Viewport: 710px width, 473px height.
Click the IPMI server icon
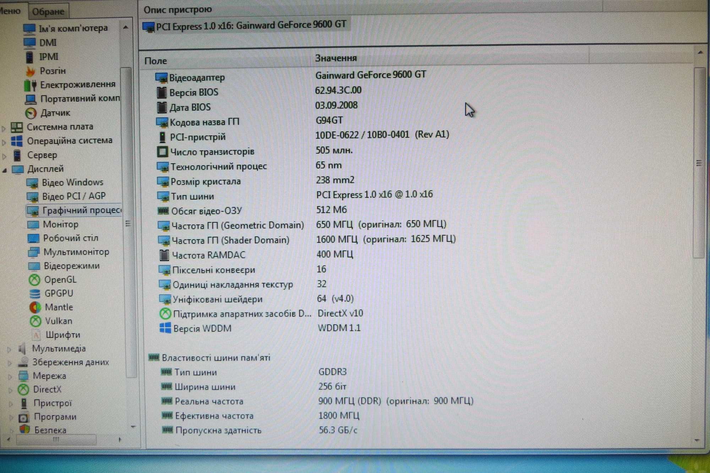pyautogui.click(x=30, y=57)
